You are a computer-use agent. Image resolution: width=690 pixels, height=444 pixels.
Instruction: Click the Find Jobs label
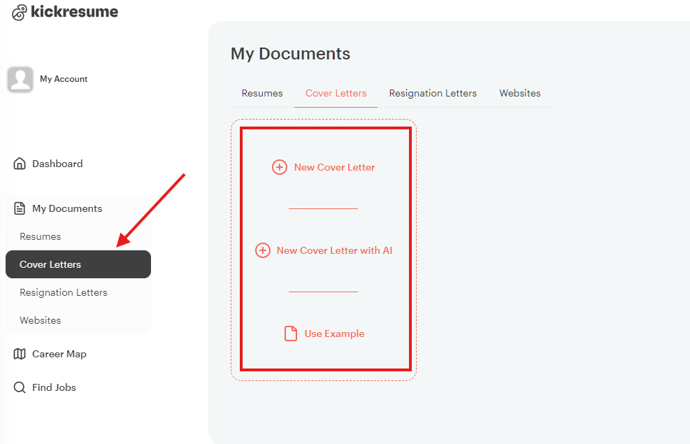pyautogui.click(x=54, y=387)
